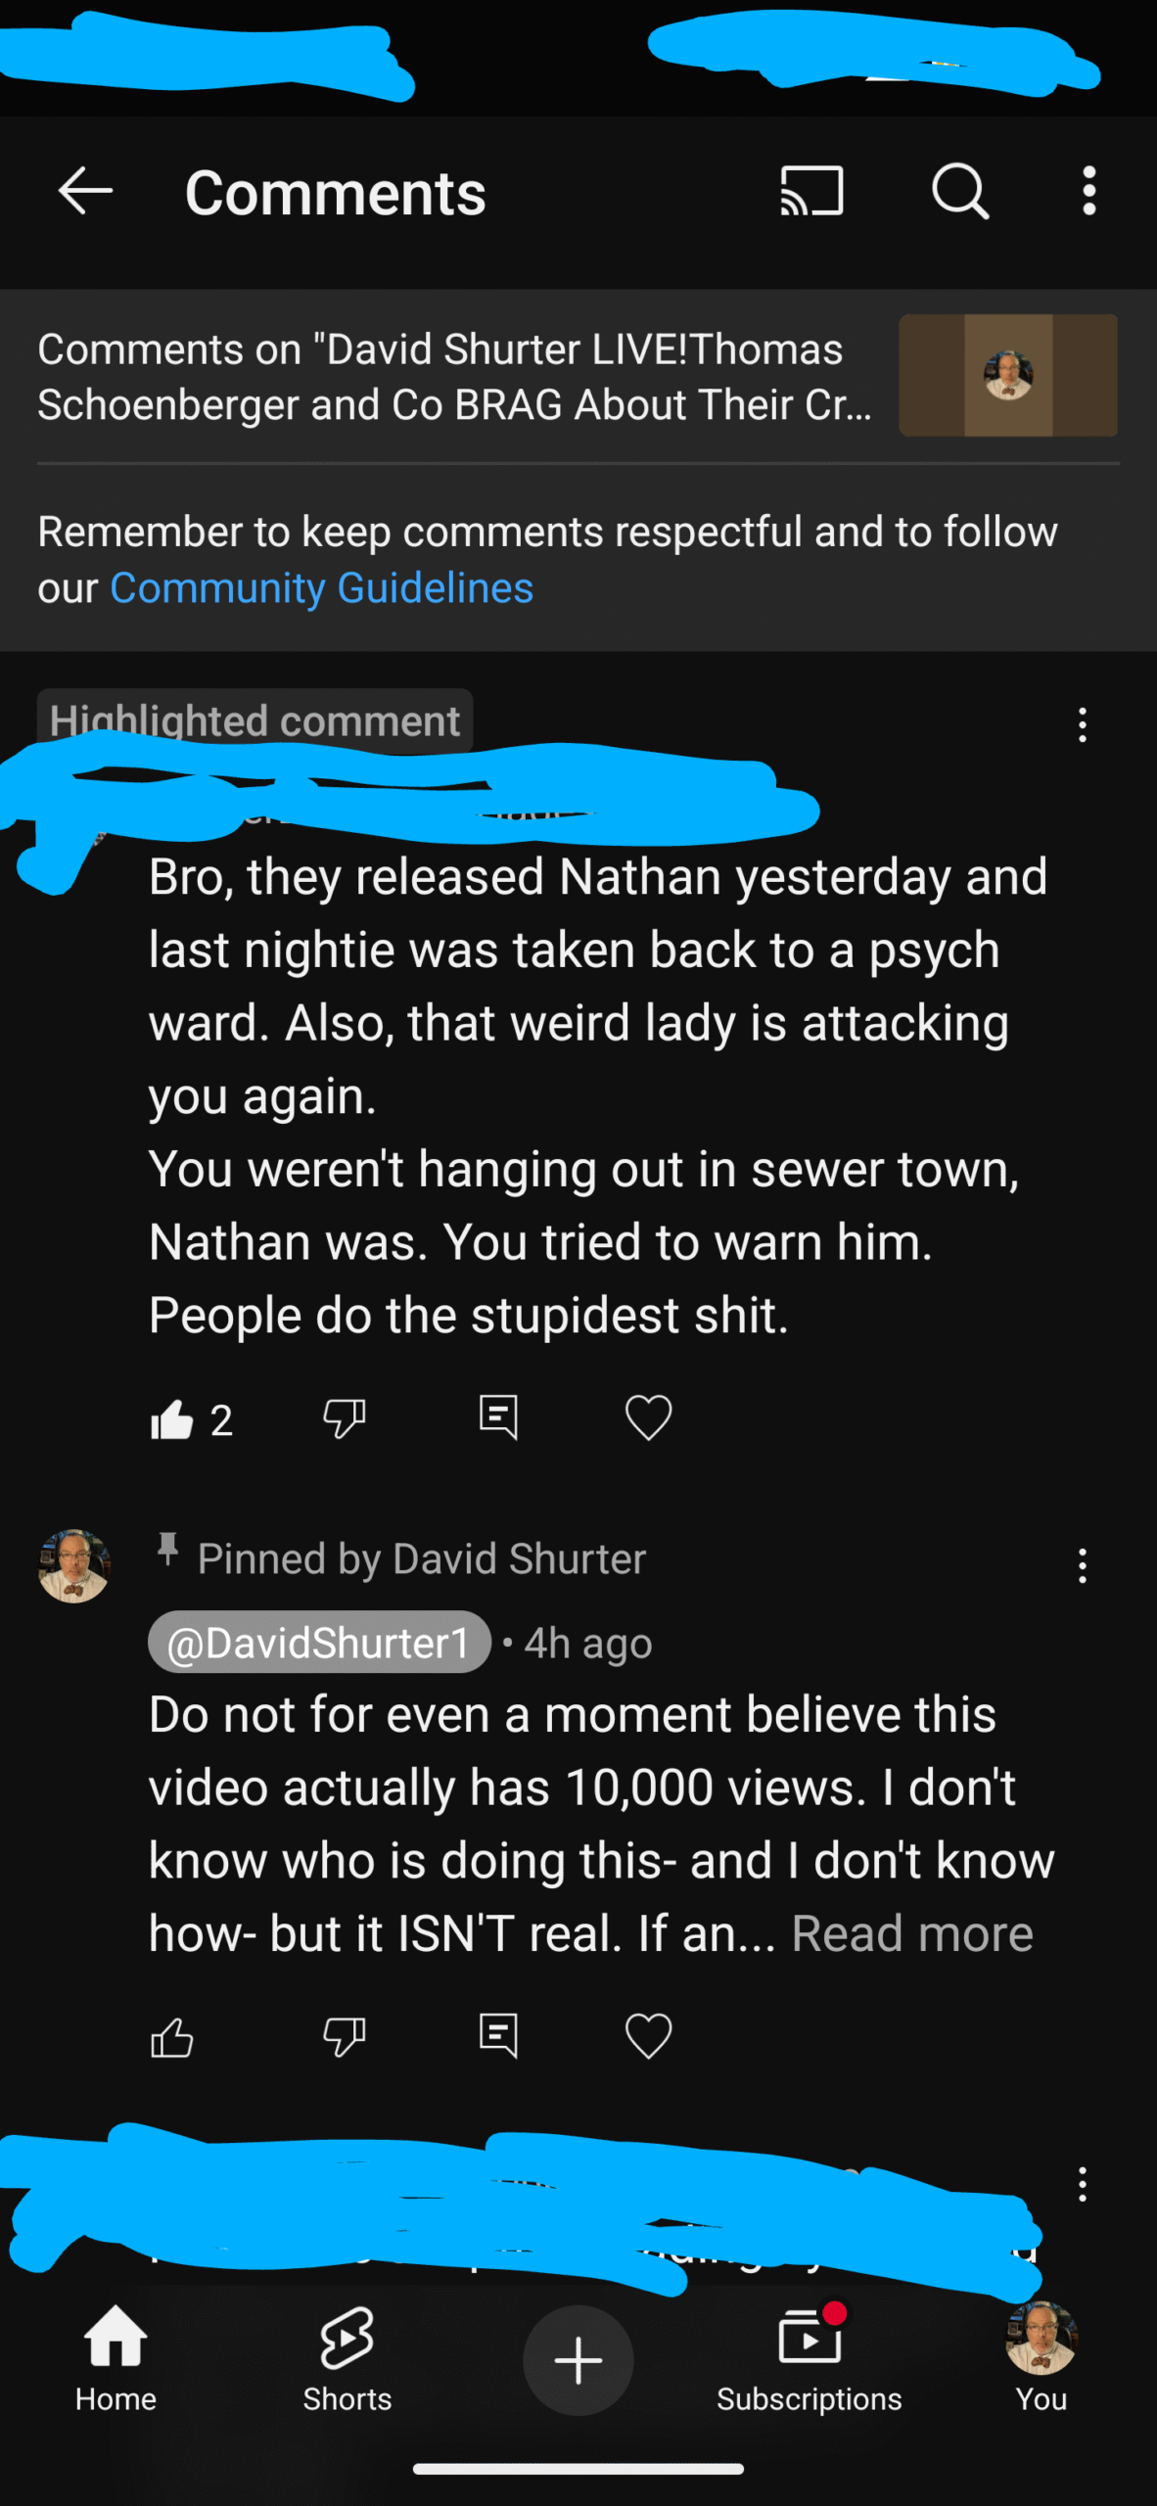
Task: Open the video thumbnail in header
Action: coord(1008,375)
